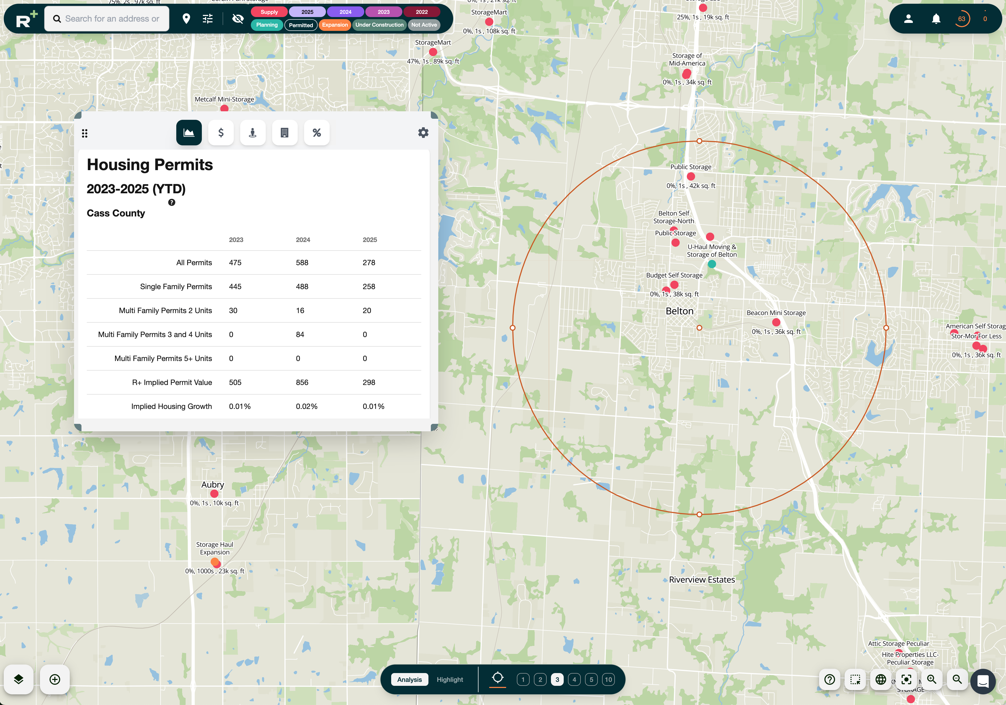This screenshot has width=1006, height=705.
Task: Set radius to 5 miles
Action: 591,679
